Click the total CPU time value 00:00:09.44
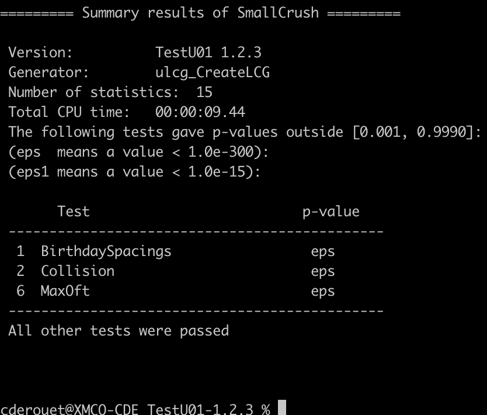This screenshot has width=487, height=415. (x=200, y=112)
